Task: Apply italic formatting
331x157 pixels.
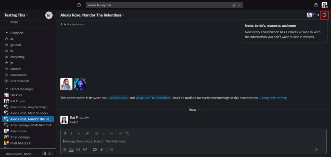Action: 71,133
